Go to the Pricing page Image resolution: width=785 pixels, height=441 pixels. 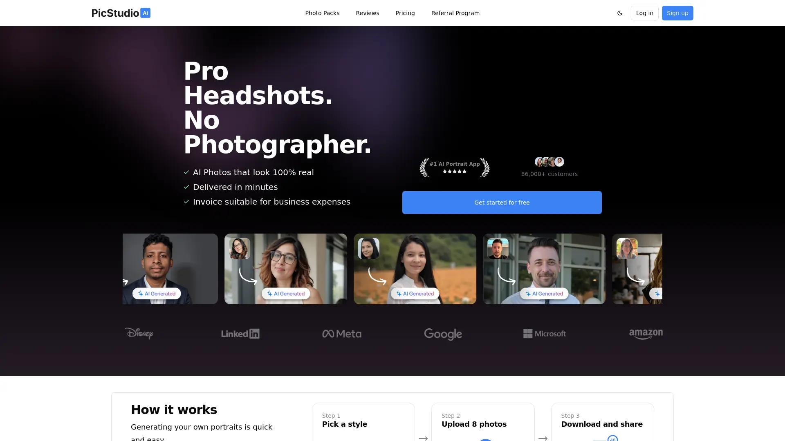[405, 13]
